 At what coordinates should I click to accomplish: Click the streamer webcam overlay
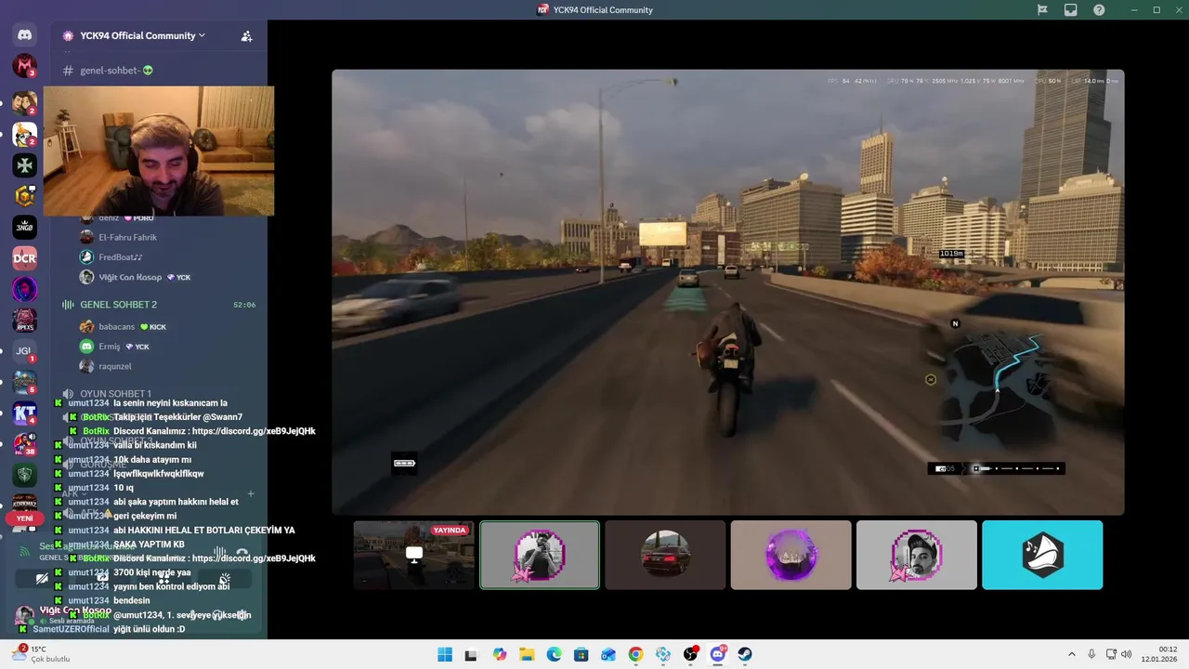pyautogui.click(x=159, y=151)
